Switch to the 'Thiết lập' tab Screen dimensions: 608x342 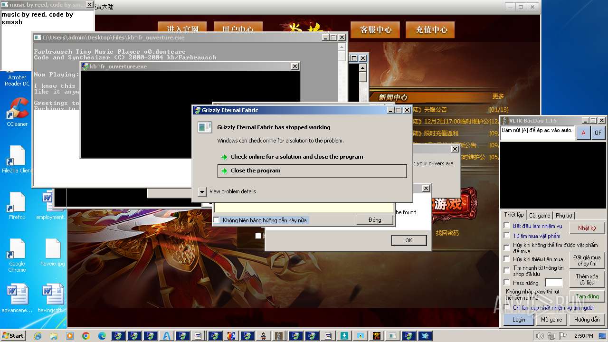pyautogui.click(x=513, y=215)
